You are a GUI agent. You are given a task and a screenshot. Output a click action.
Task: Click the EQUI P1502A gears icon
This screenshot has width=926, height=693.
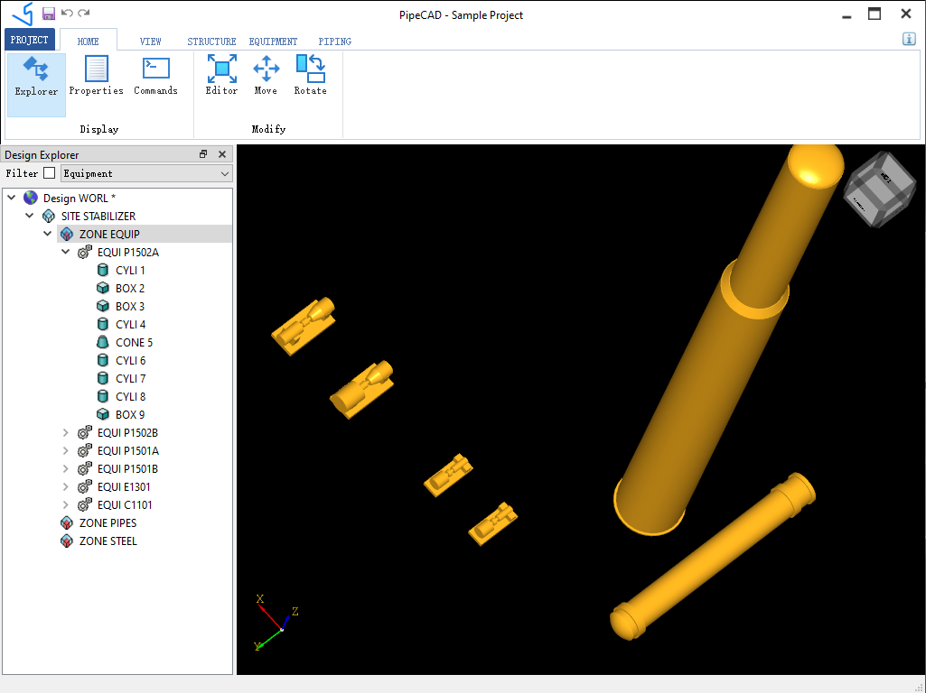[85, 252]
